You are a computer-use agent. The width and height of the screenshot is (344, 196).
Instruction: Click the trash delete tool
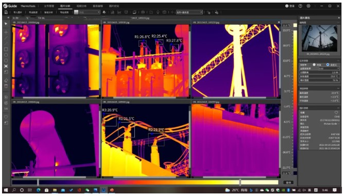tap(6, 86)
